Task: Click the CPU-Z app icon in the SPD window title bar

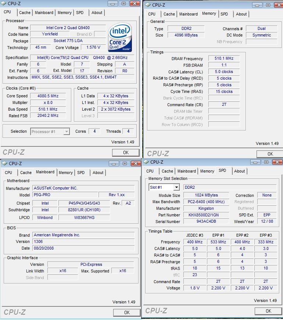Action: pos(146,162)
